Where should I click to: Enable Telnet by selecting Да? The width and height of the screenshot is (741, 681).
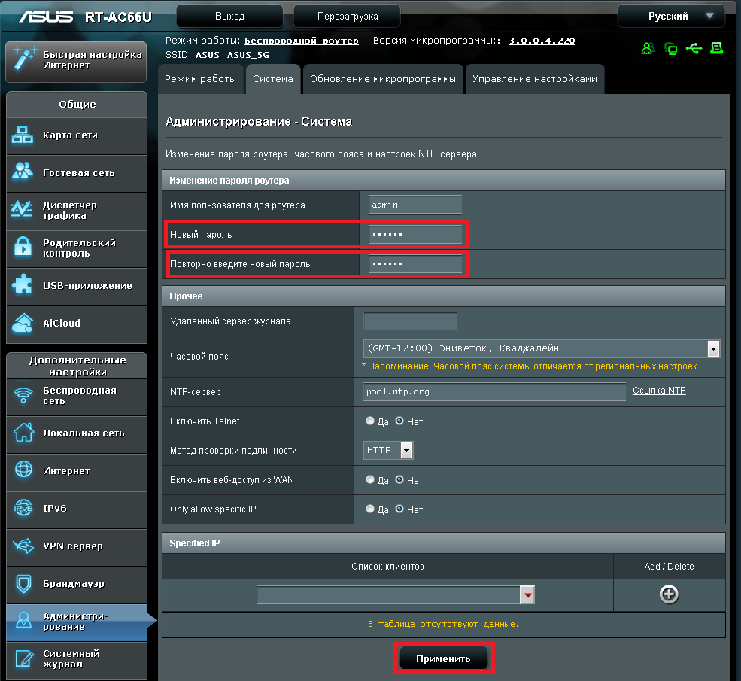point(370,421)
